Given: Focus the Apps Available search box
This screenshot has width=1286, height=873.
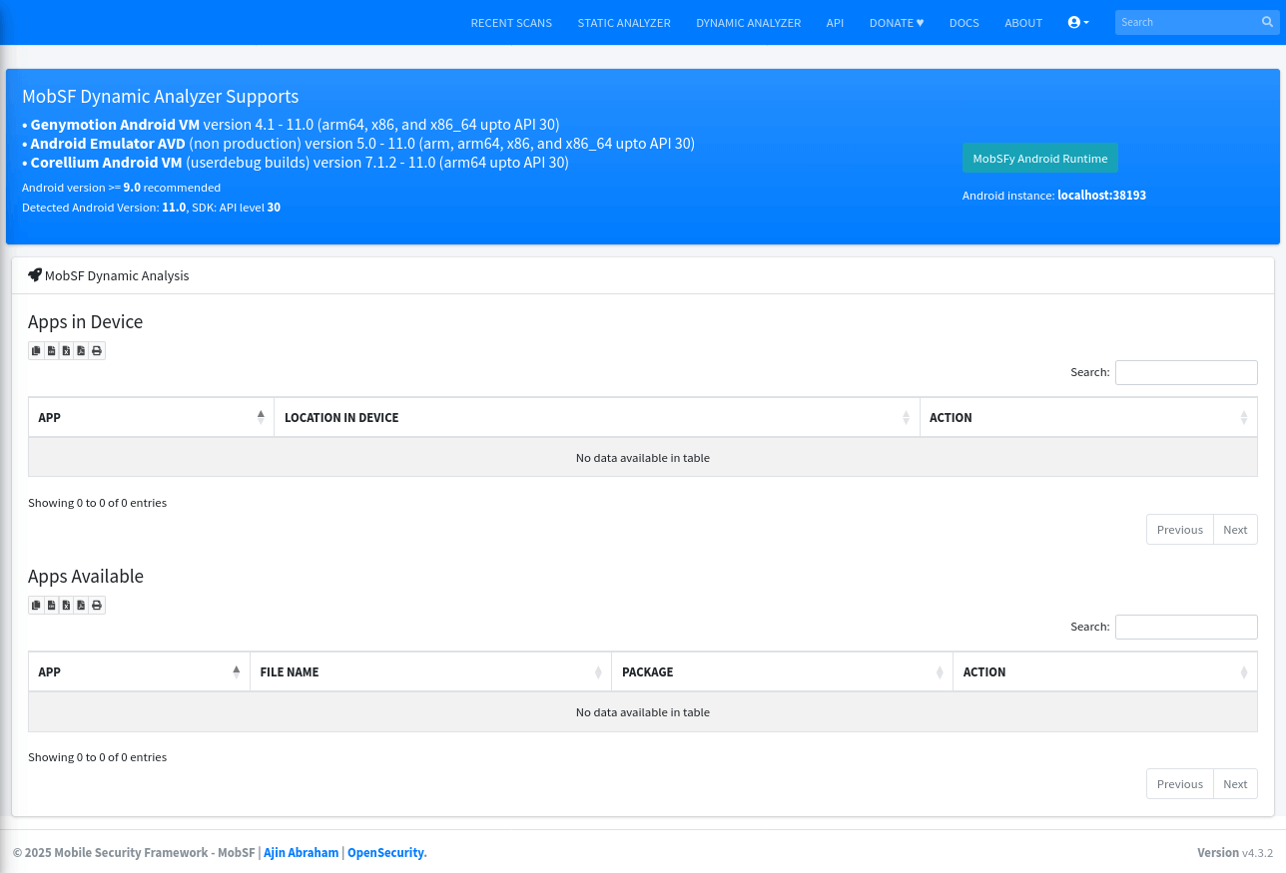Looking at the screenshot, I should [1186, 627].
